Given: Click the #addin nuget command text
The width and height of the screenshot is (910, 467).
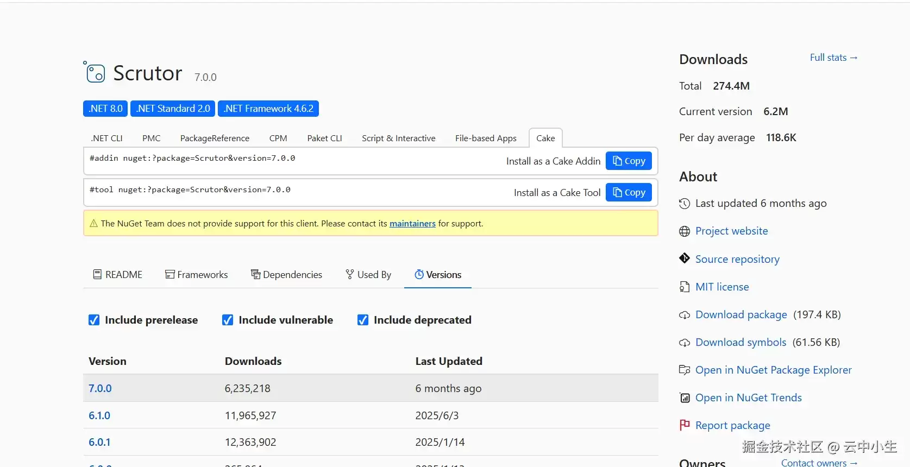Looking at the screenshot, I should [192, 158].
